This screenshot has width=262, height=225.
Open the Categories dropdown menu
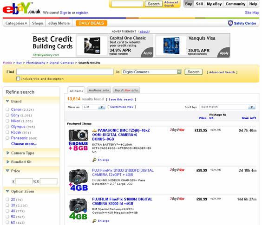(16, 23)
